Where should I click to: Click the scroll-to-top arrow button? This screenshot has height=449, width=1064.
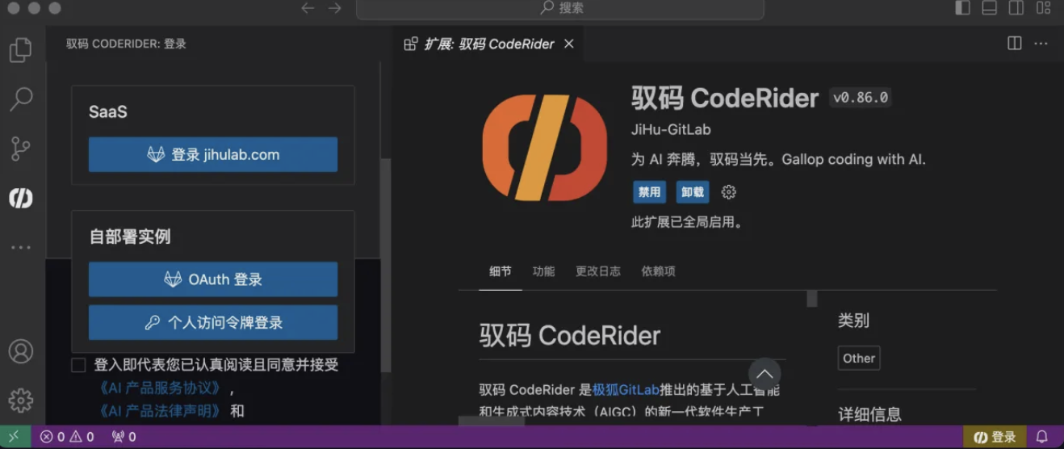click(764, 374)
